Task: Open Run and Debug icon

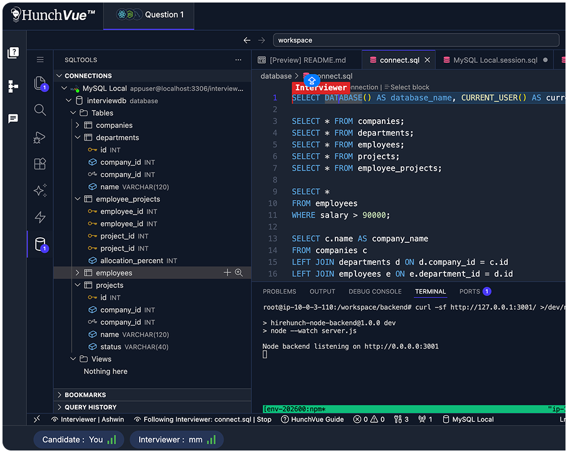Action: click(40, 137)
